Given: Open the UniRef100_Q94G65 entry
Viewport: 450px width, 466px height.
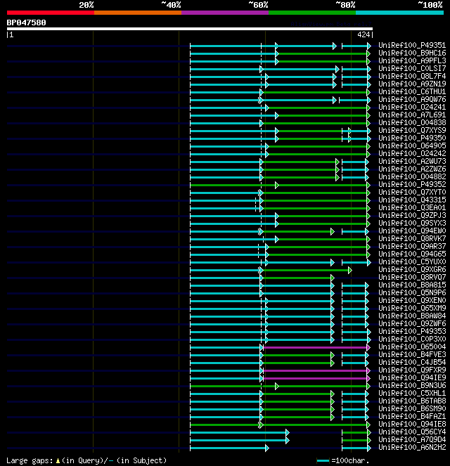Looking at the screenshot, I should coord(412,254).
